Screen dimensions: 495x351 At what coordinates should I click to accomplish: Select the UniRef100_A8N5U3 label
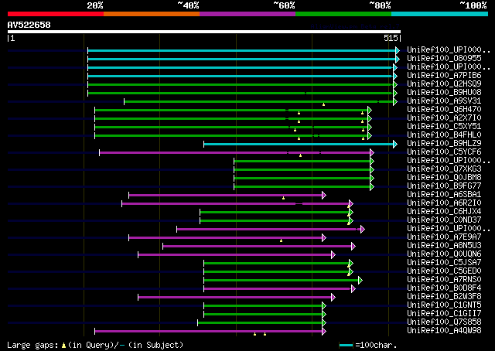(x=444, y=246)
